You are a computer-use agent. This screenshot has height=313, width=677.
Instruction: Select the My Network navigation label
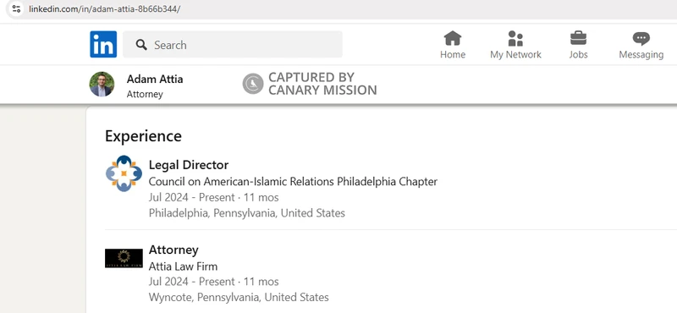515,54
